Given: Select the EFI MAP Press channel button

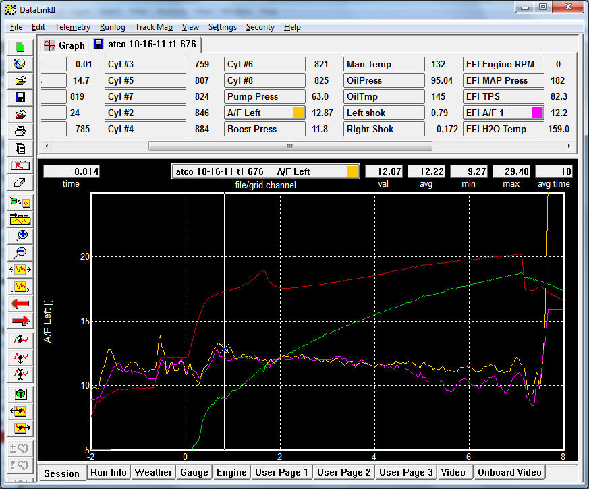Looking at the screenshot, I should point(503,80).
